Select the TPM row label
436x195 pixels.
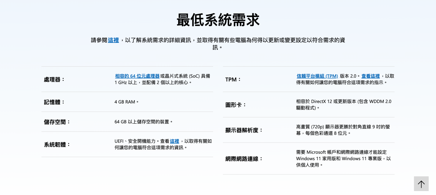[233, 79]
